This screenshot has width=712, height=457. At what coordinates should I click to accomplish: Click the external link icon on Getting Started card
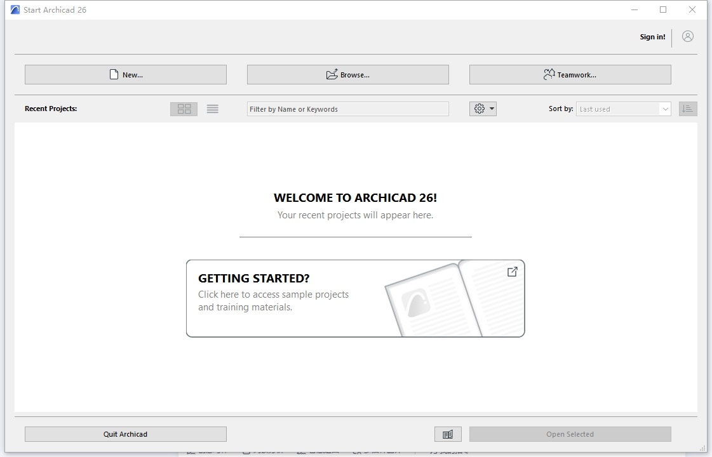[512, 272]
